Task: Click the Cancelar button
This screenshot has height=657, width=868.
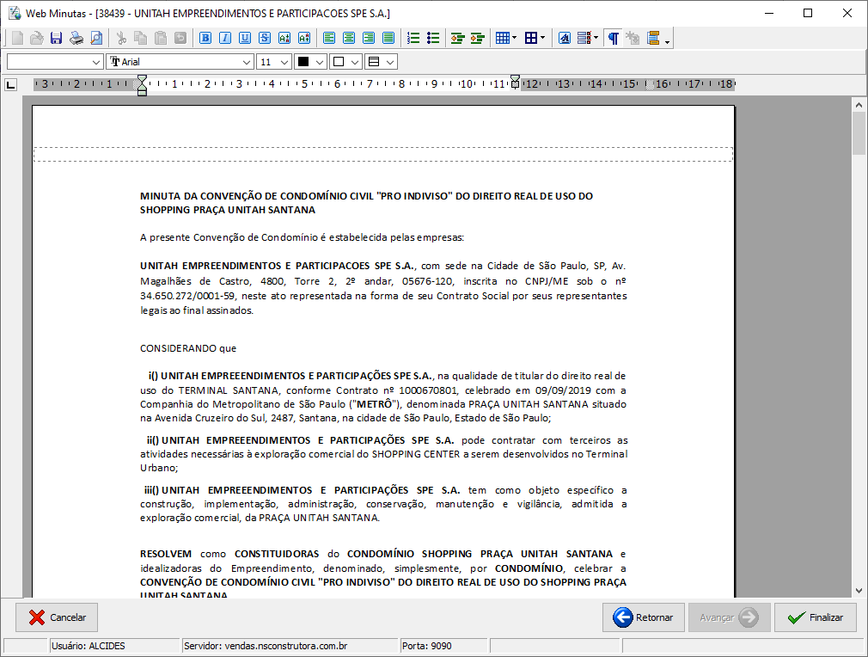Action: pos(57,617)
